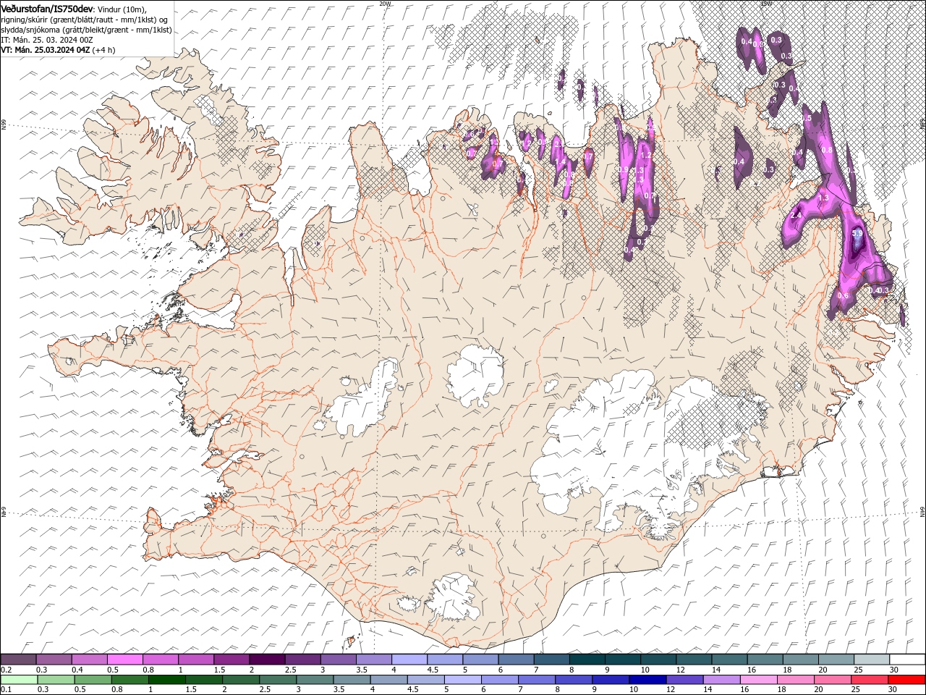Click the 15W longitude label at the top

pos(765,4)
